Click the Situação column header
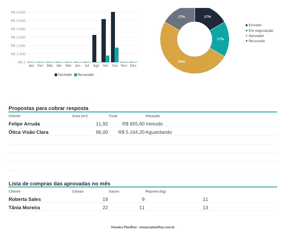Image resolution: width=285 pixels, height=237 pixels. pyautogui.click(x=153, y=116)
